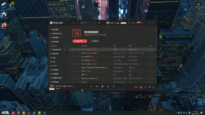Open my collection sidebar item
The image size is (205, 115).
point(54,42)
